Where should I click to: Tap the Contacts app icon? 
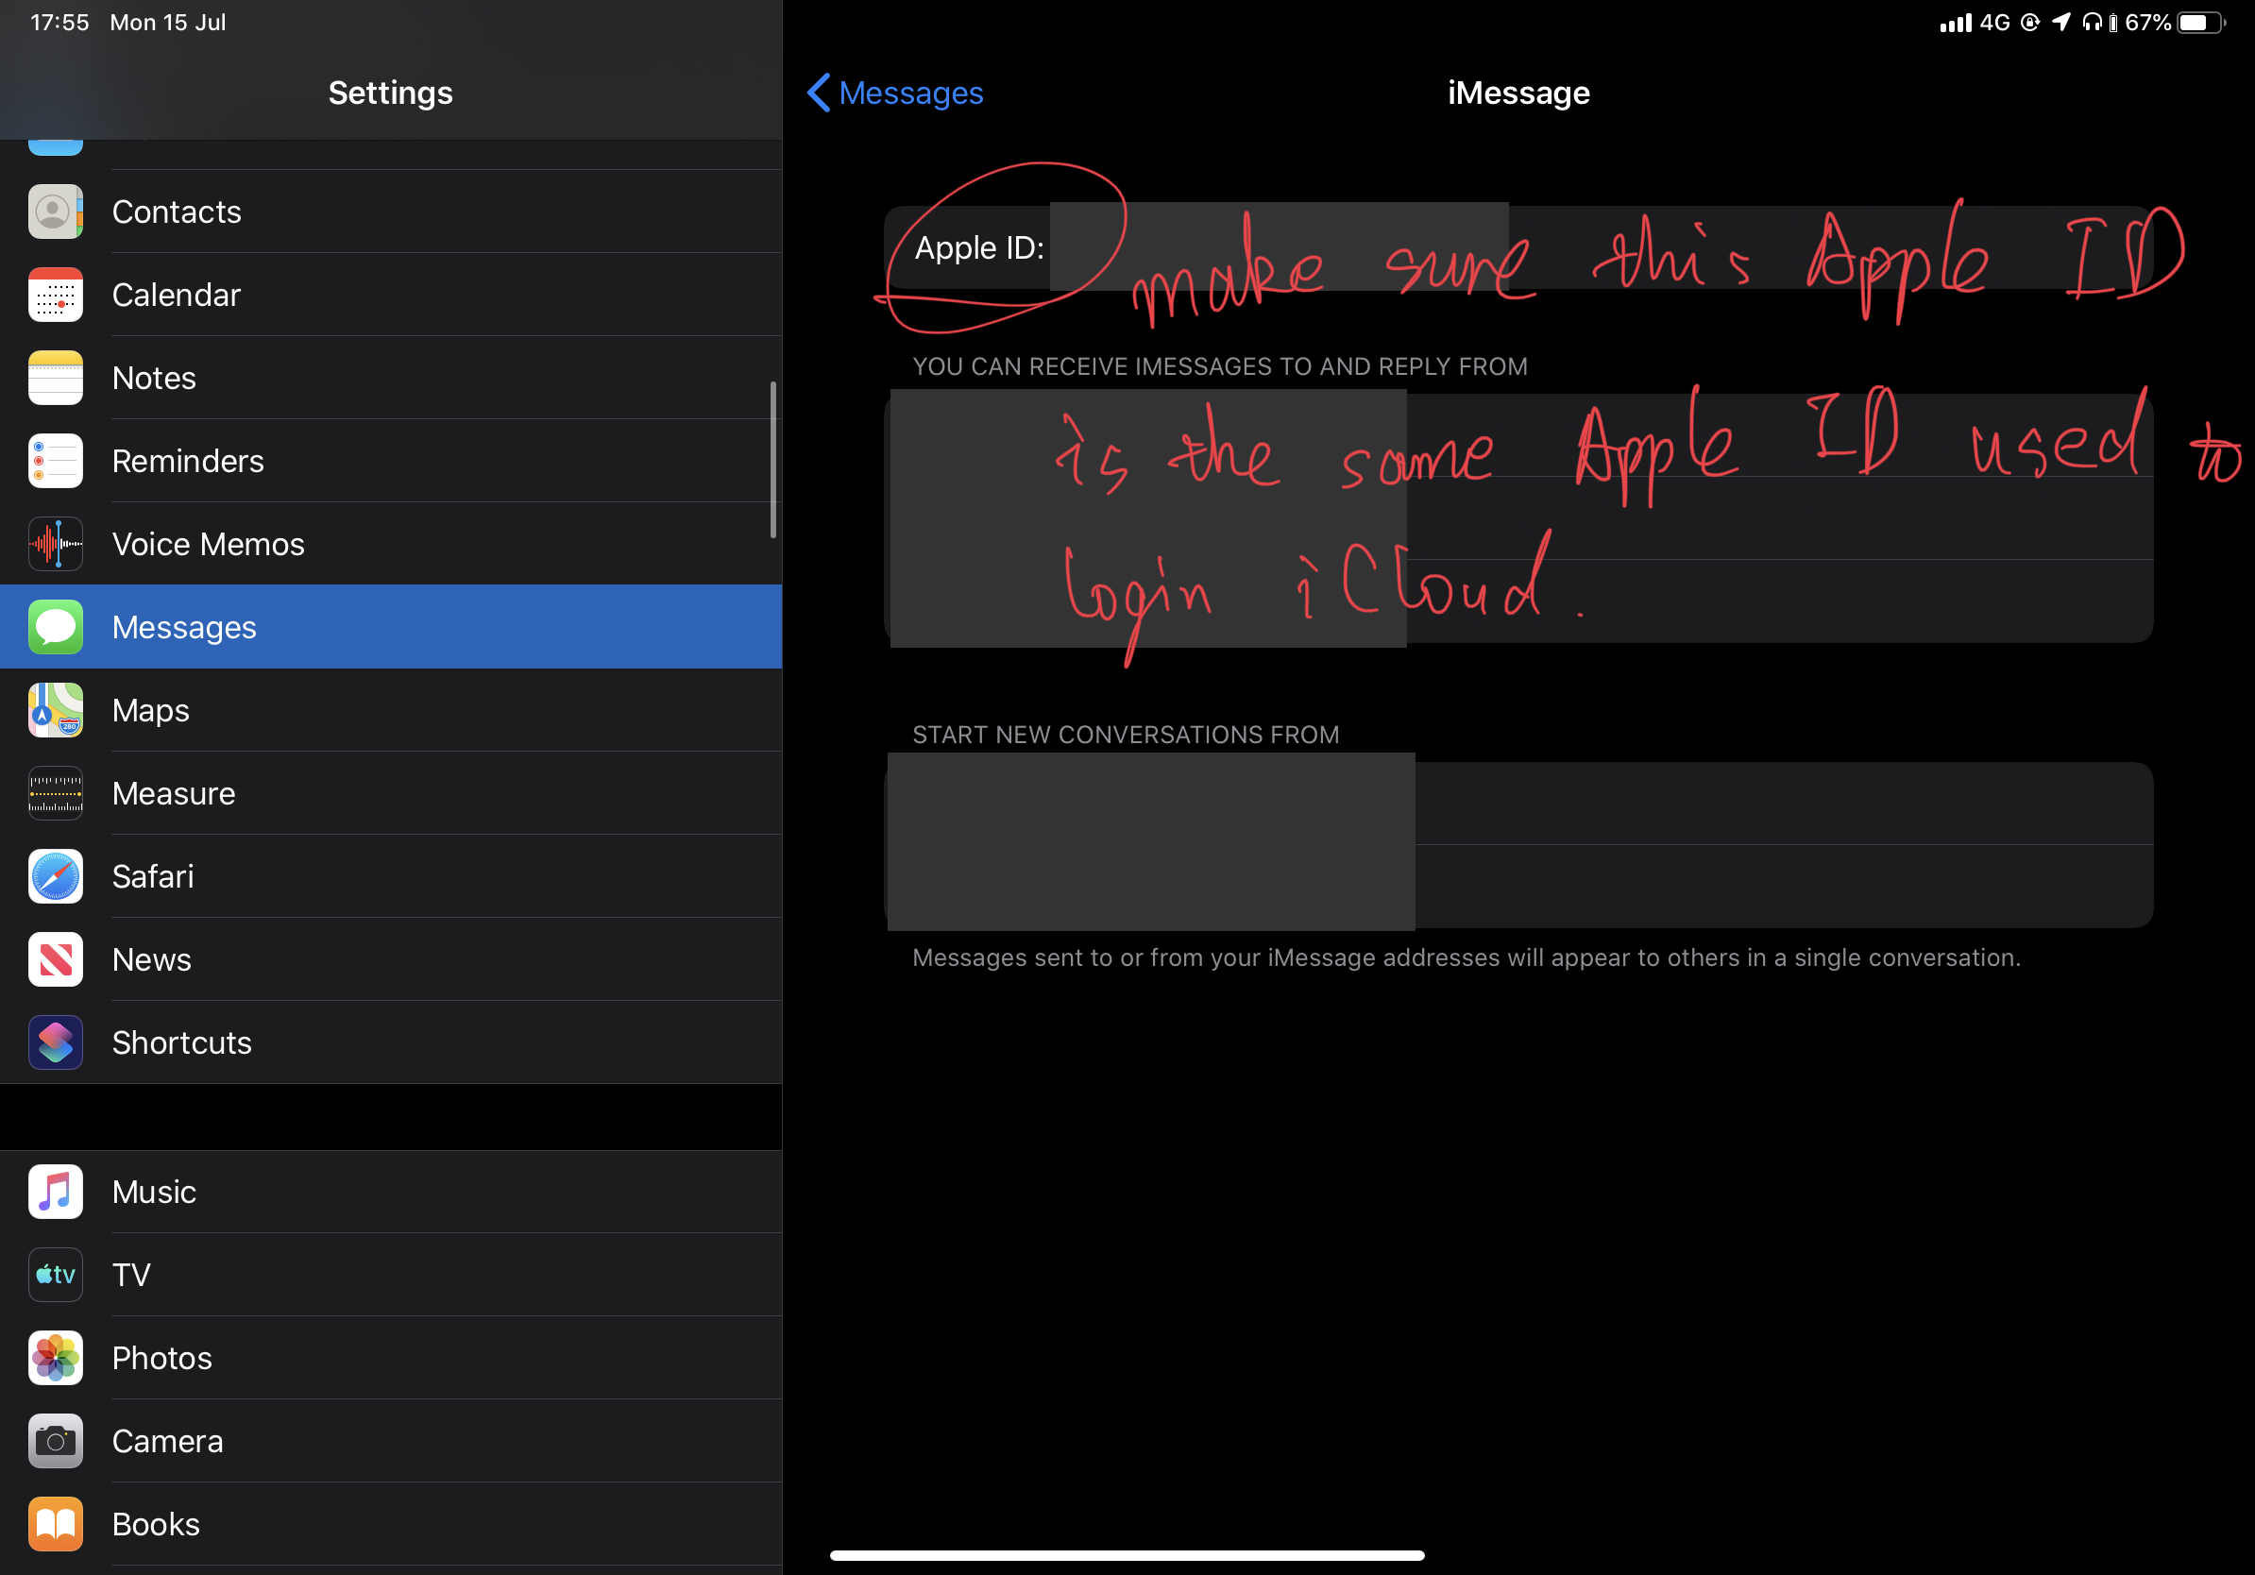coord(55,212)
